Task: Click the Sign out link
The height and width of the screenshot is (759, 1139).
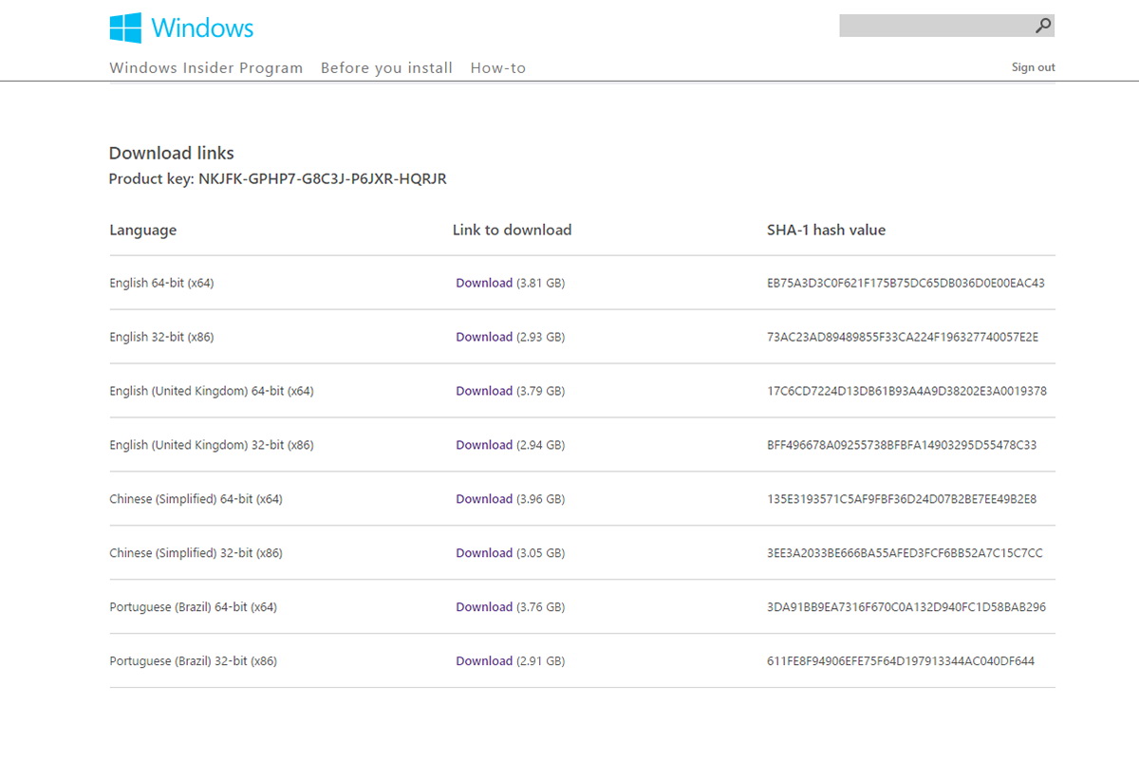Action: 1033,67
